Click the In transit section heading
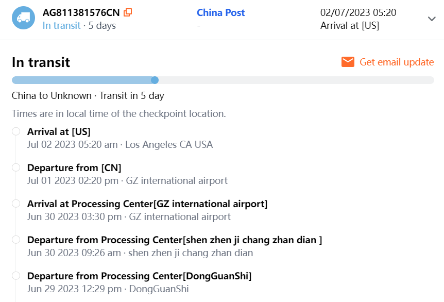 click(x=41, y=62)
